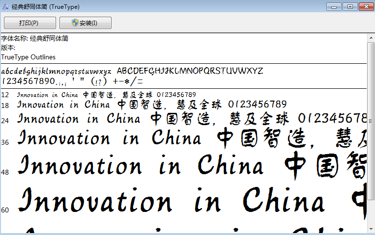Click the size 48 label
The image size is (375, 235).
point(5,172)
